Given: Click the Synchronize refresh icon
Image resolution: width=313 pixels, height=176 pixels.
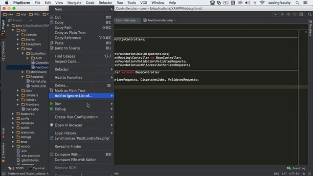Looking at the screenshot, I should pyautogui.click(x=51, y=138).
